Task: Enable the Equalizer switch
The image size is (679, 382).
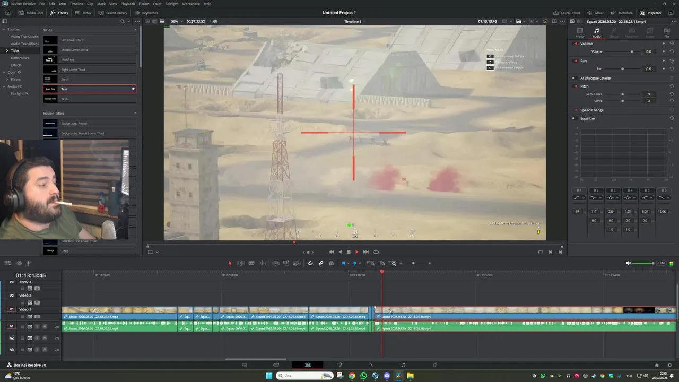Action: click(x=574, y=118)
